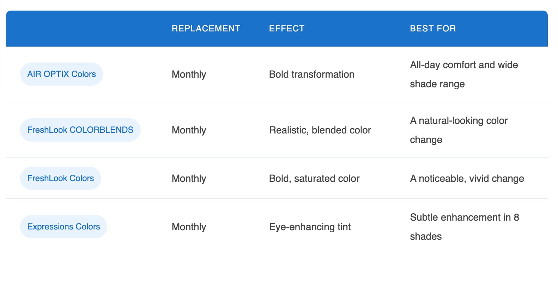Click the REPLACEMENT column header
558x281 pixels.
206,29
